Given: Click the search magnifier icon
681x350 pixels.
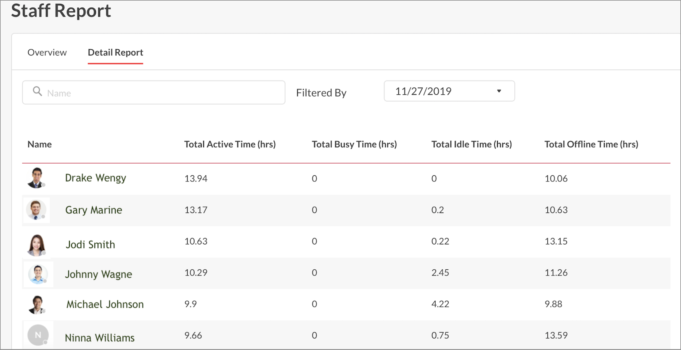Looking at the screenshot, I should [x=37, y=91].
